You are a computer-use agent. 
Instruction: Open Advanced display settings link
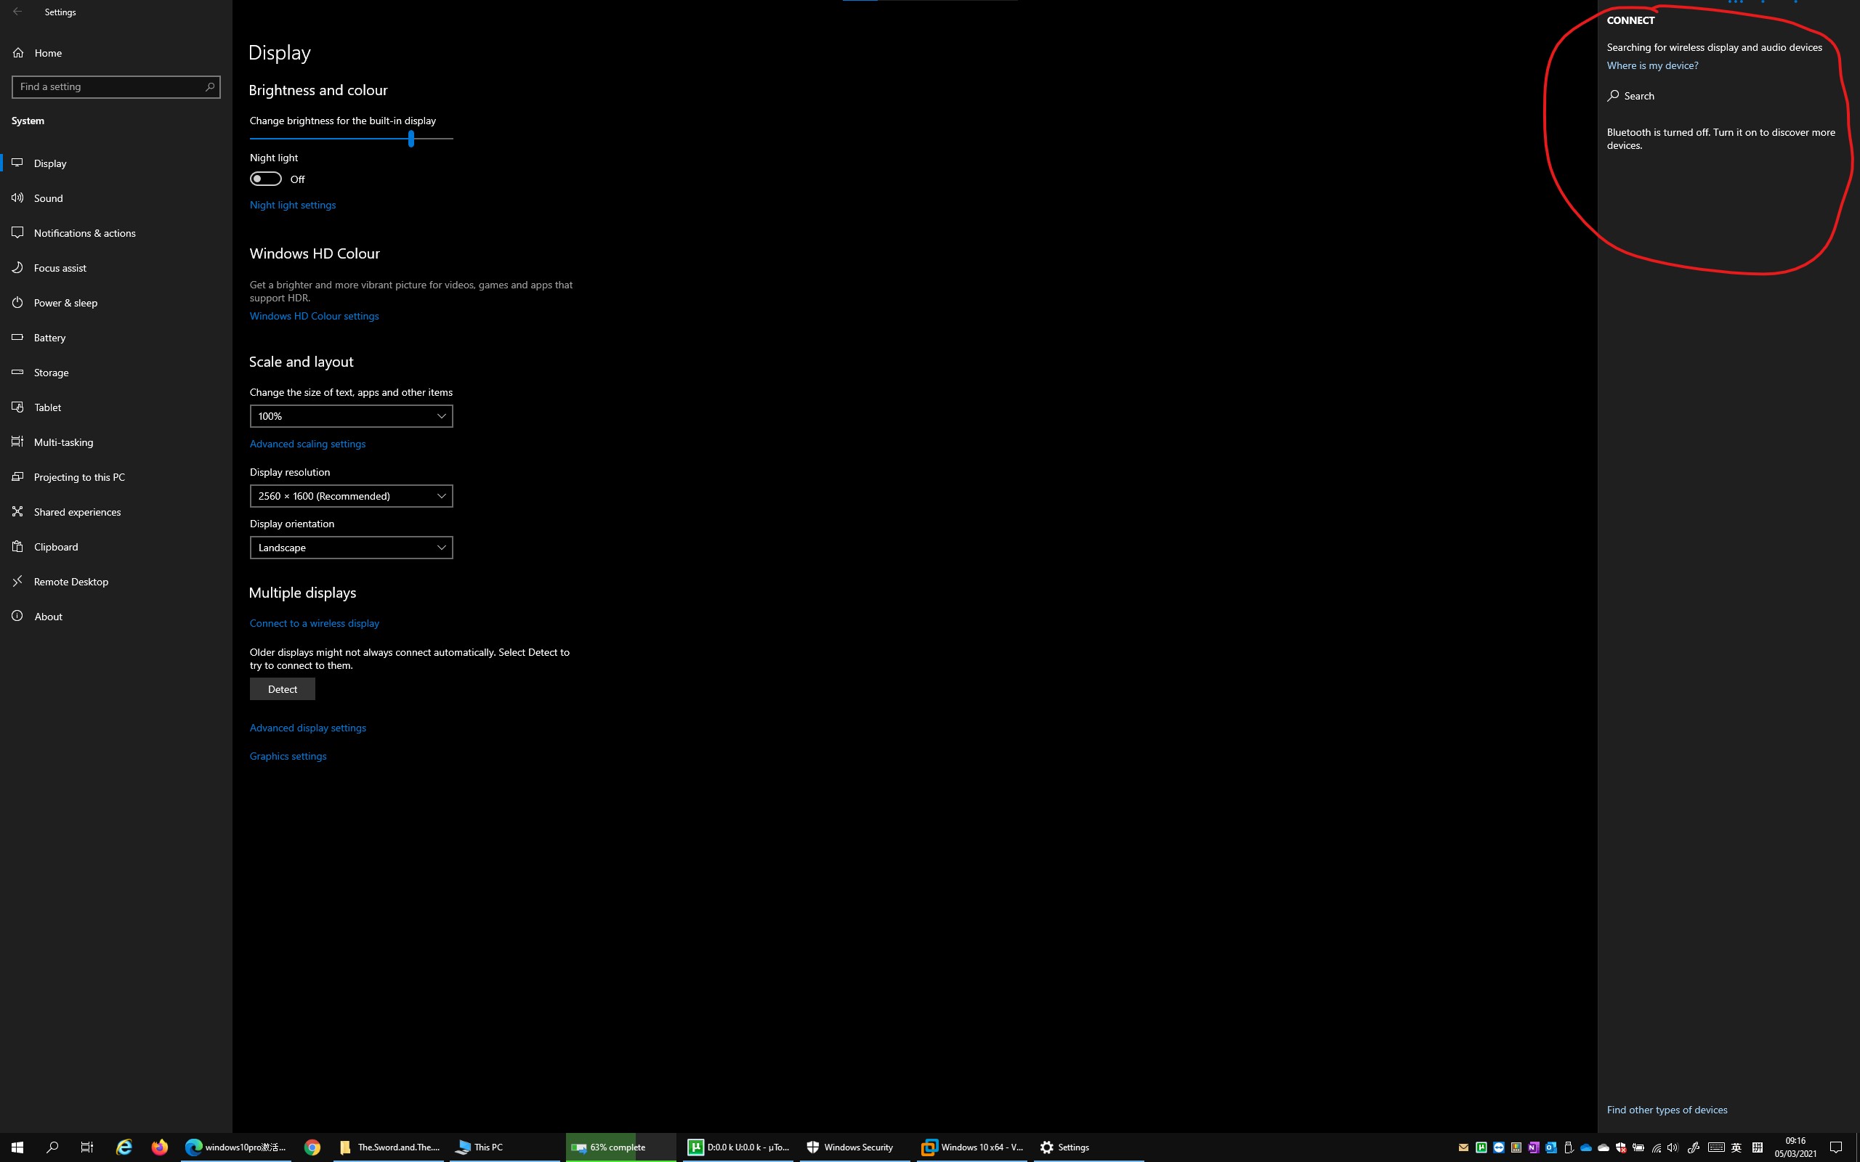coord(307,728)
